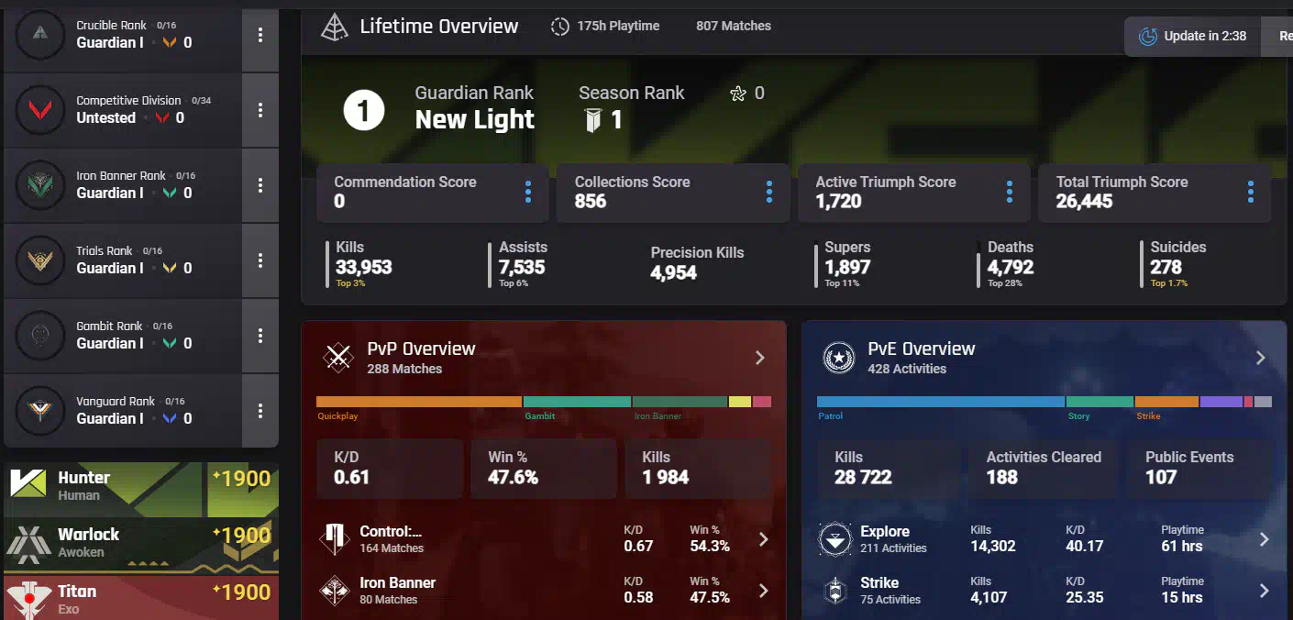Click the purple segment of the PvE bar
Image resolution: width=1293 pixels, height=620 pixels.
pos(1221,402)
